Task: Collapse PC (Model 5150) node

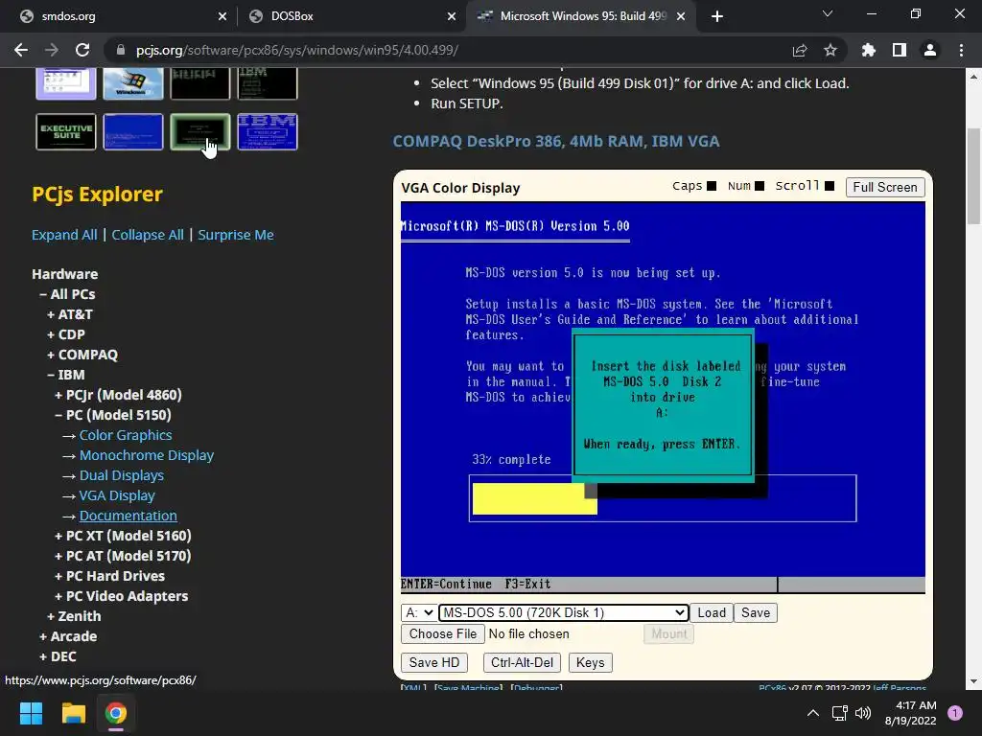Action: [x=113, y=415]
